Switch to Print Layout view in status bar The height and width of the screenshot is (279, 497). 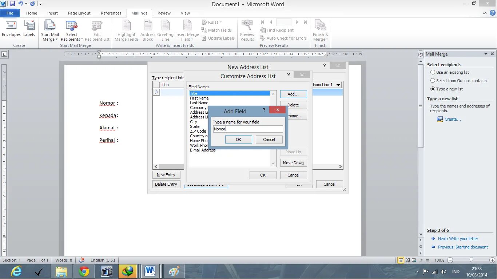pos(401,260)
